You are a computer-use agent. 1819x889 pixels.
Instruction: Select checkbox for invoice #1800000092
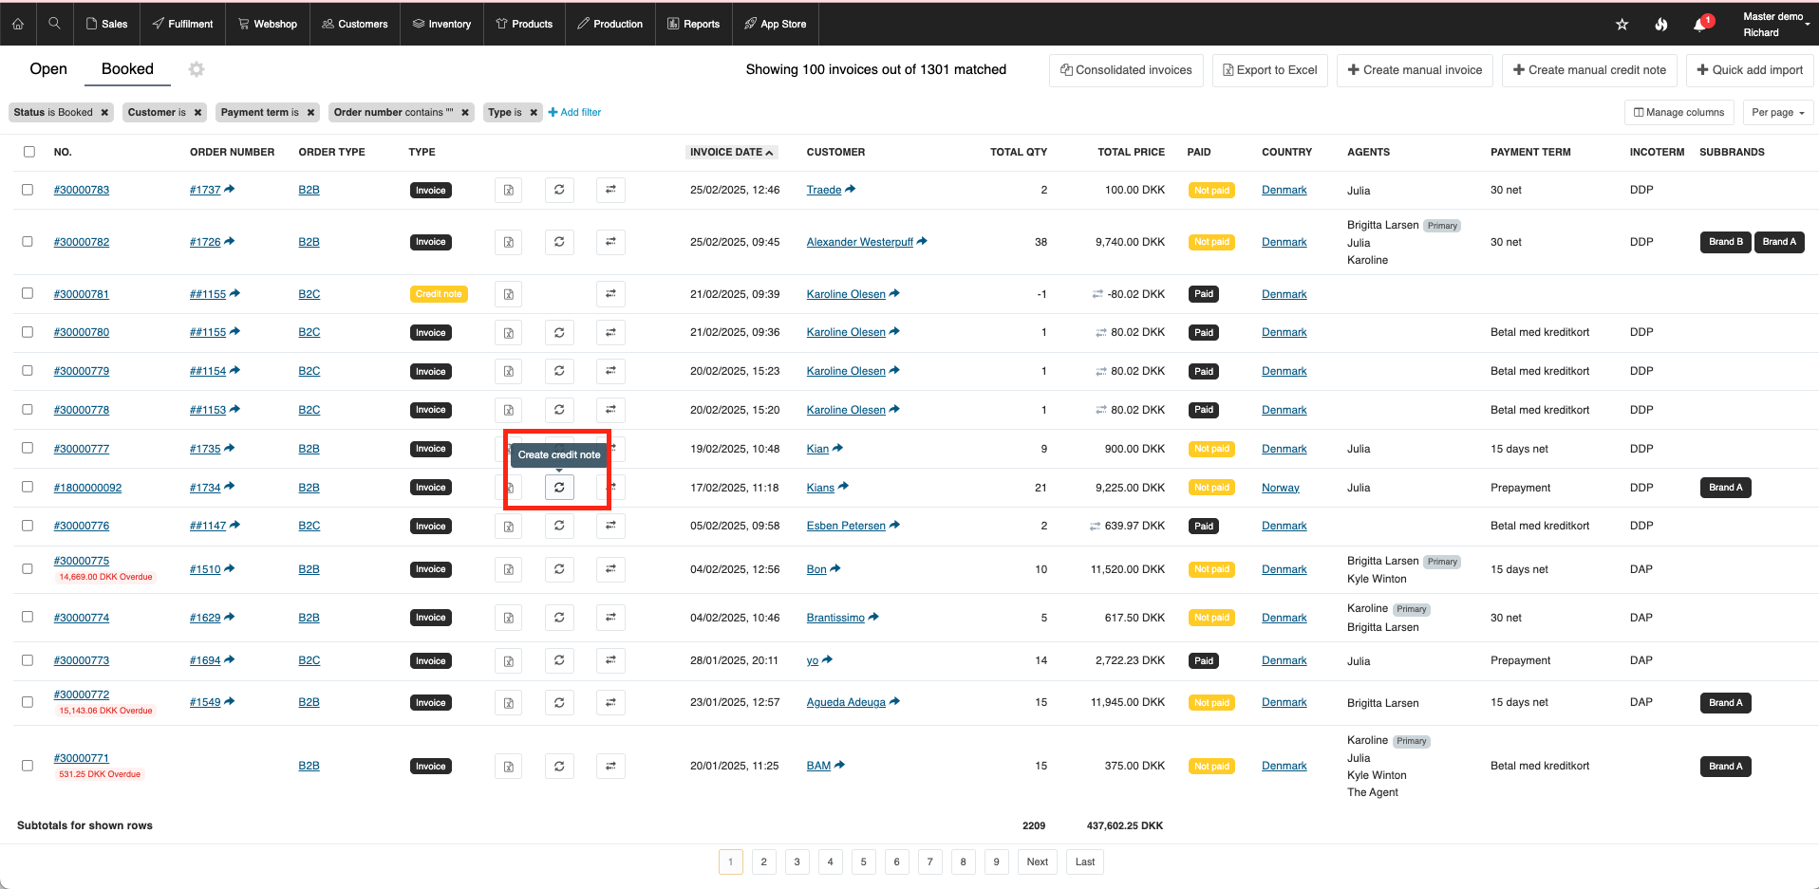28,487
